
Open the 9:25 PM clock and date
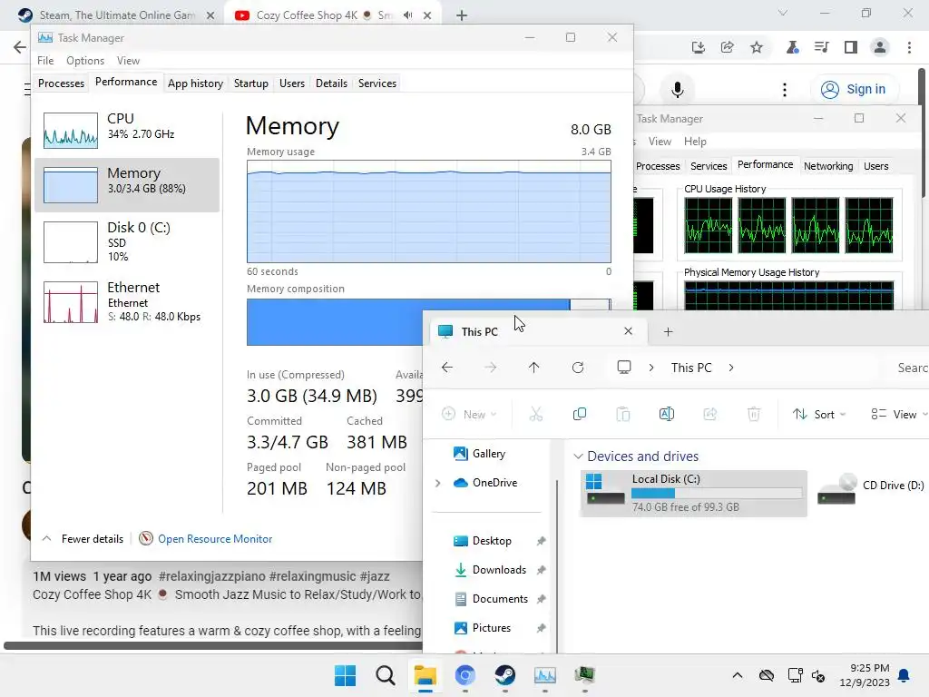[865, 675]
